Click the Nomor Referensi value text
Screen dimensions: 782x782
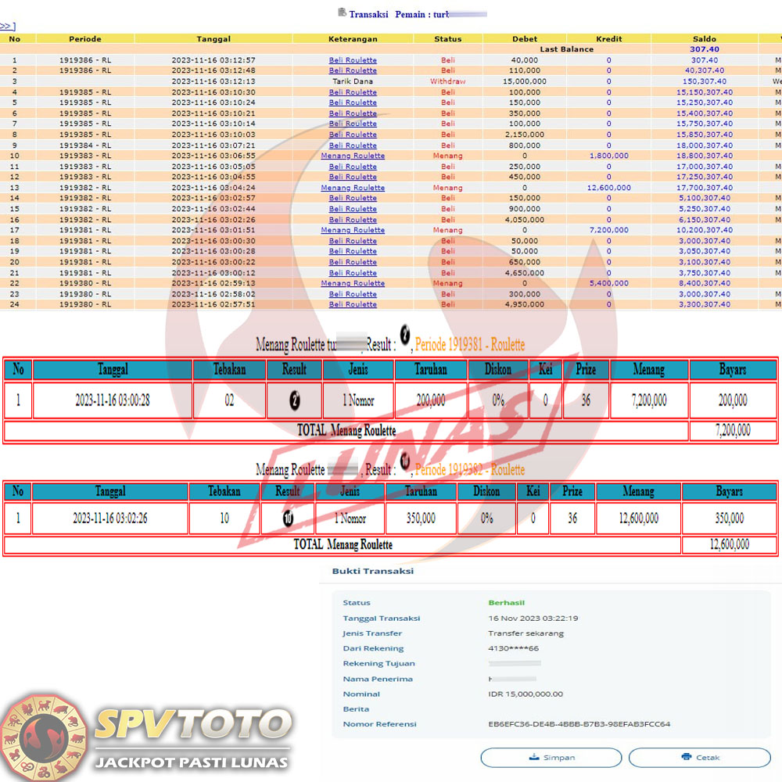(x=579, y=724)
